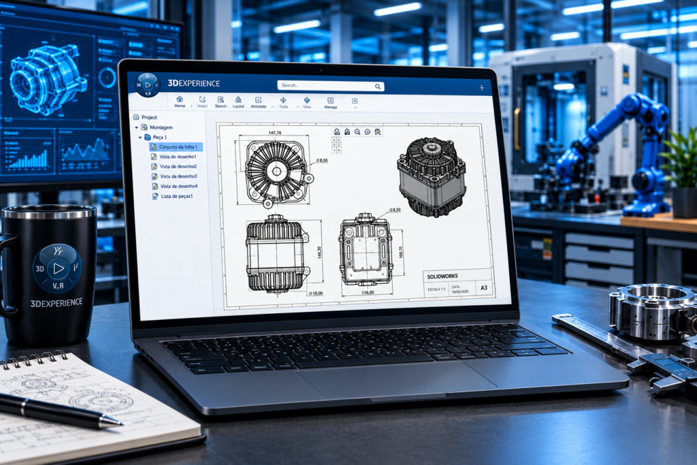
Task: Open the Manage tab
Action: 330,103
